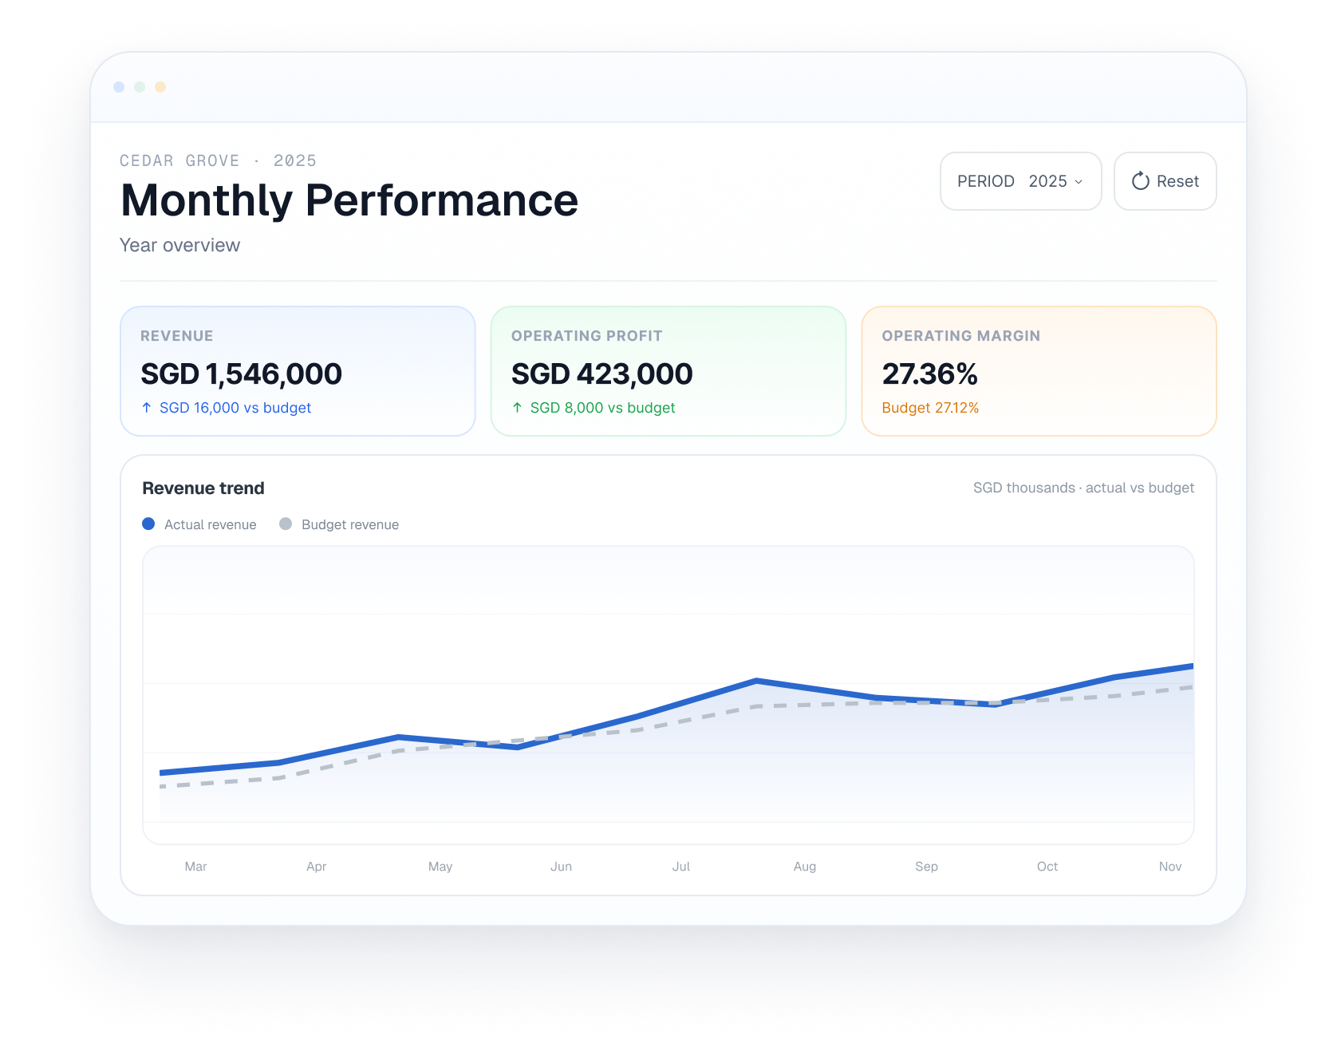Click the "May" axis label
Screen dimensions: 1337x1055
click(x=440, y=867)
